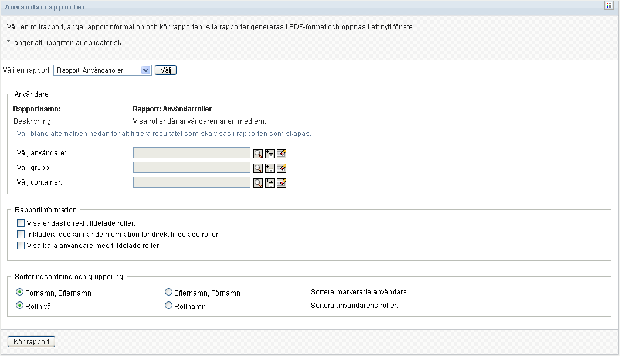Clear the Välj grupp field with eraser icon
This screenshot has height=356, width=620.
pos(282,168)
